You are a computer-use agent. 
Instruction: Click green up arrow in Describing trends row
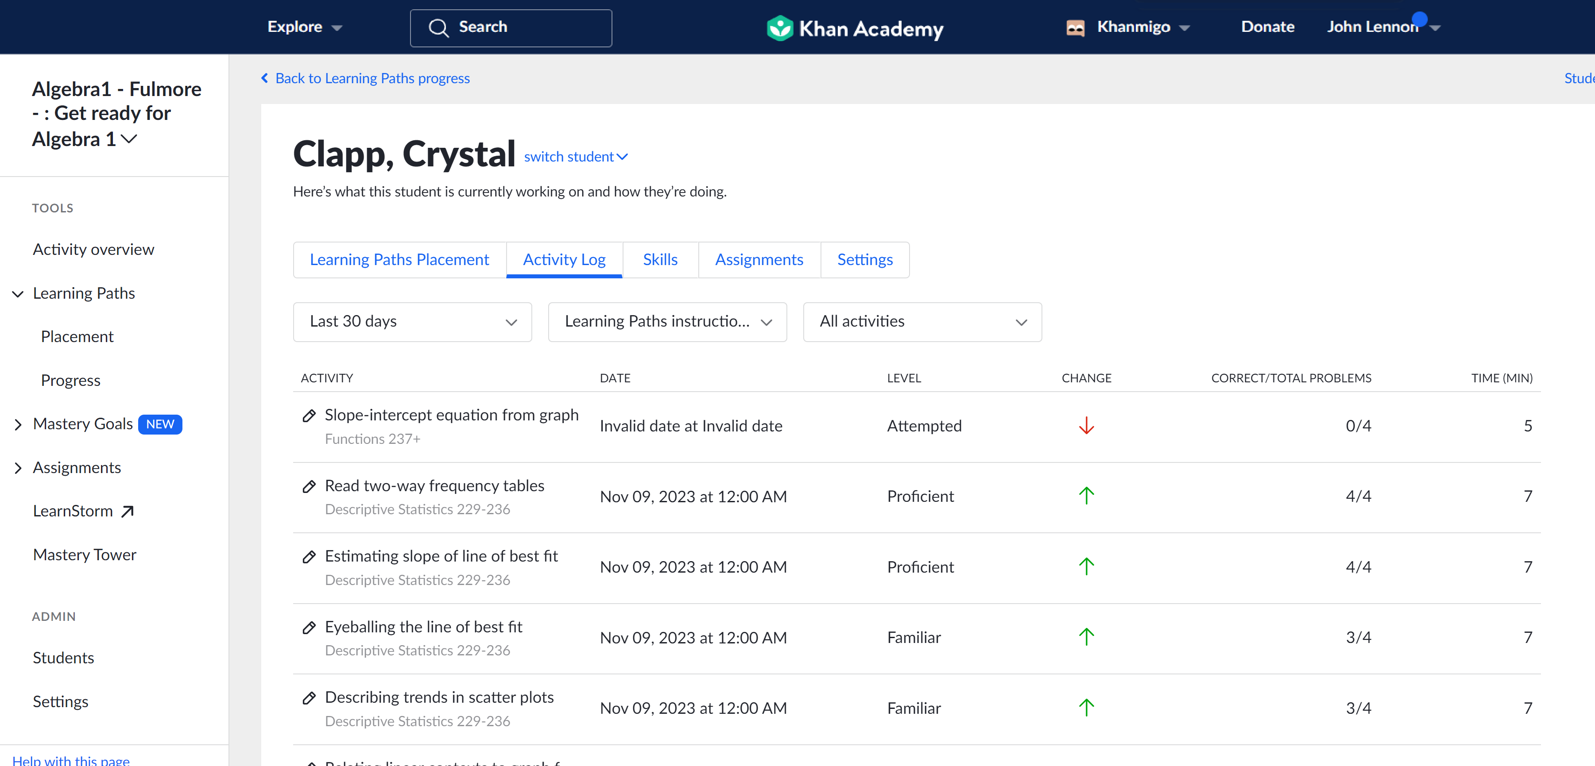[x=1086, y=707]
